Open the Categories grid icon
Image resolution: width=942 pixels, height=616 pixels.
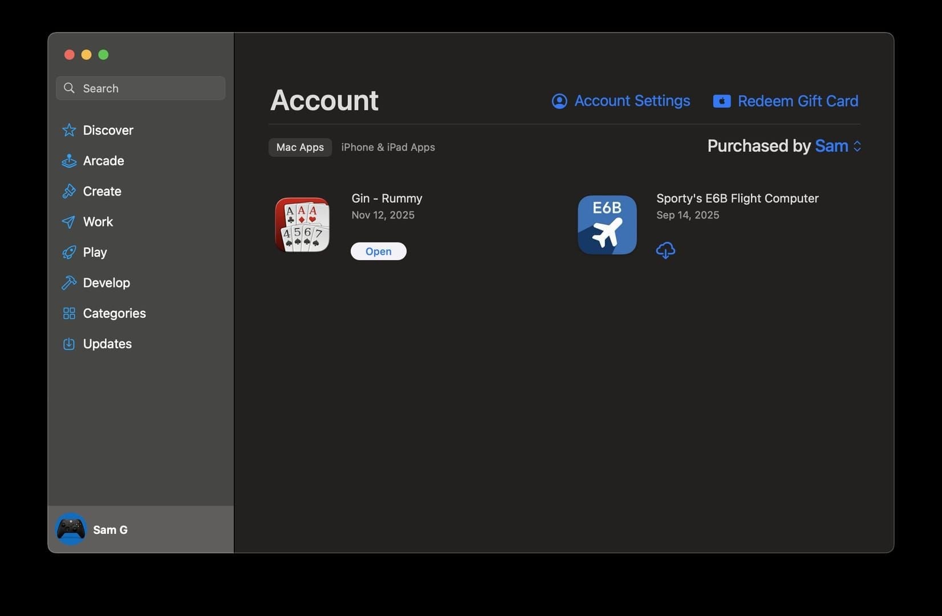(68, 313)
